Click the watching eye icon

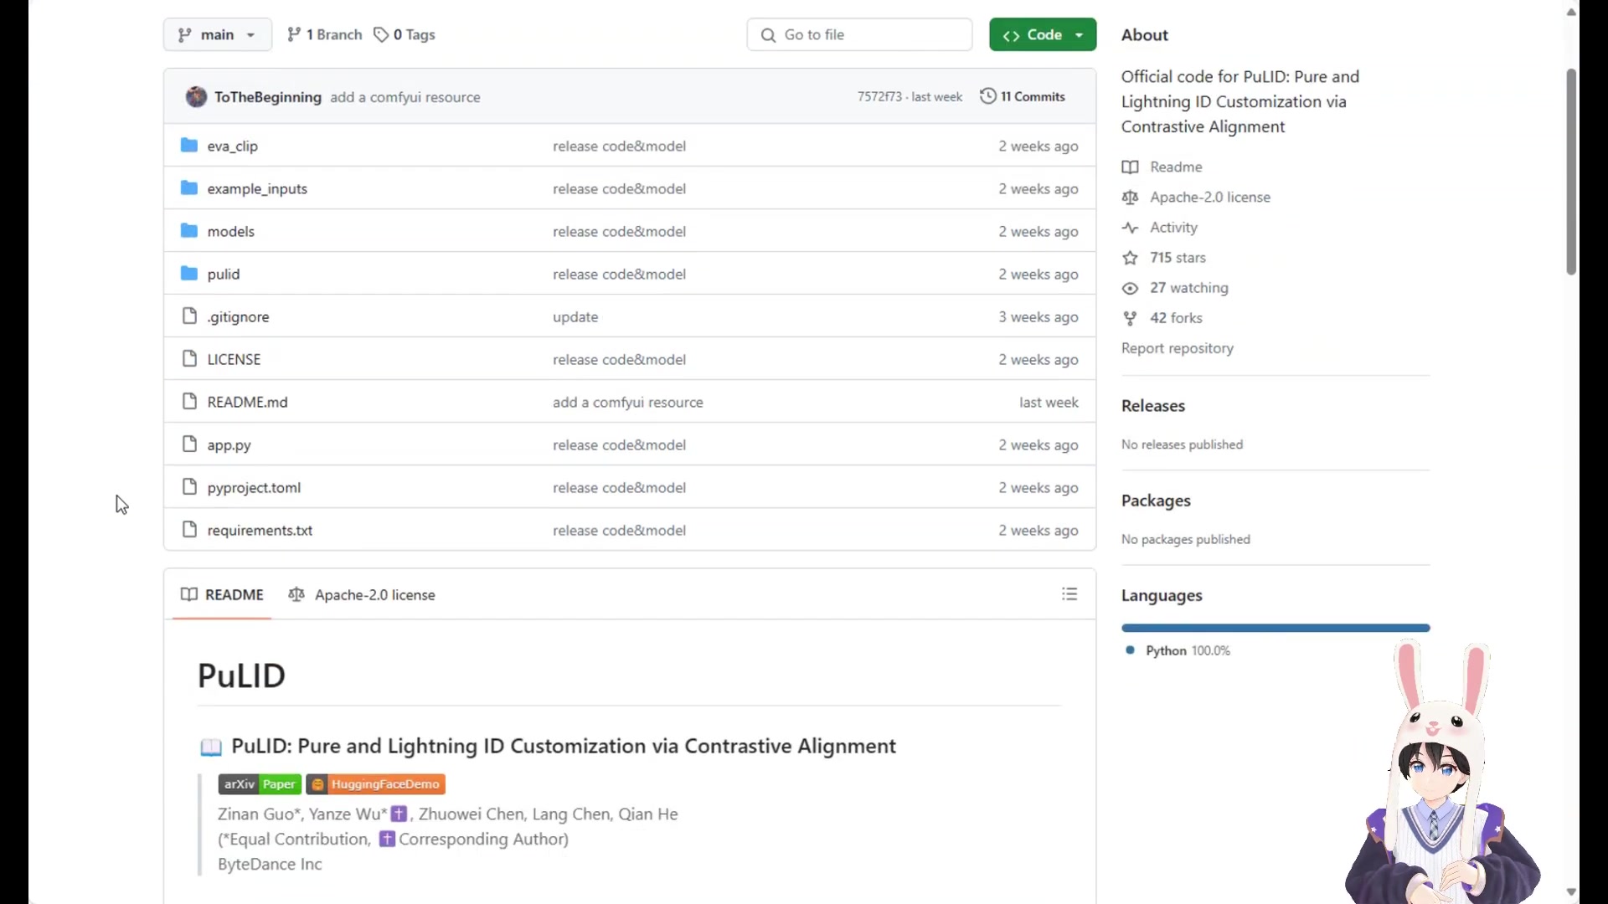tap(1130, 288)
